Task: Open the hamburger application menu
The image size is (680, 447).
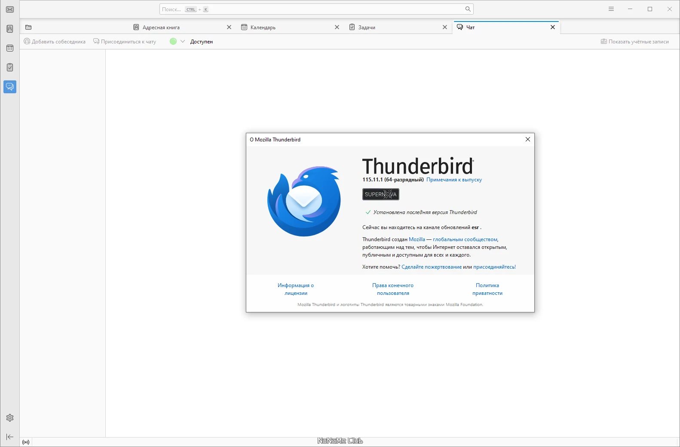Action: pyautogui.click(x=611, y=9)
